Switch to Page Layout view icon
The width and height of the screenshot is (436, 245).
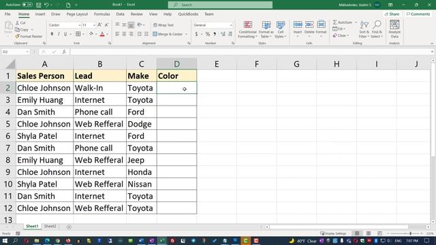369,233
